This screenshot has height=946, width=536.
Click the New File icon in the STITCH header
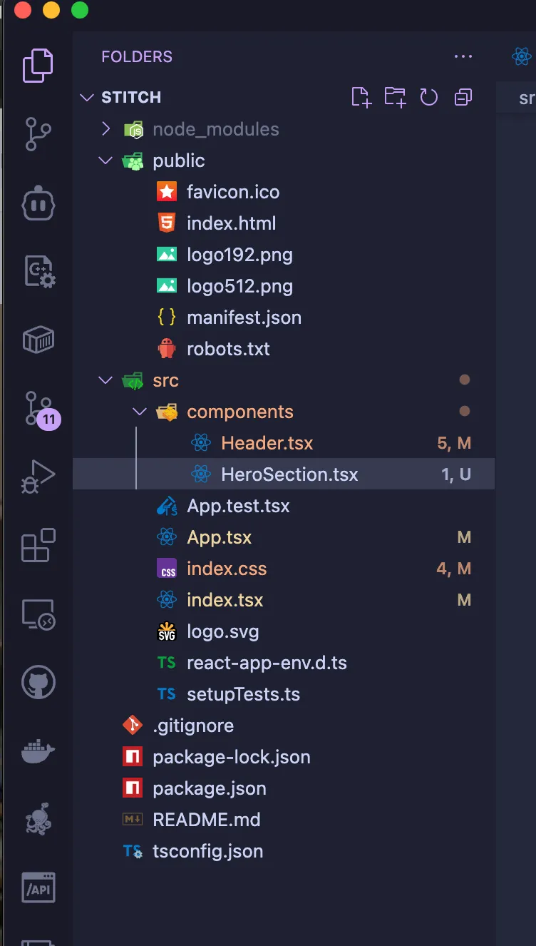361,97
